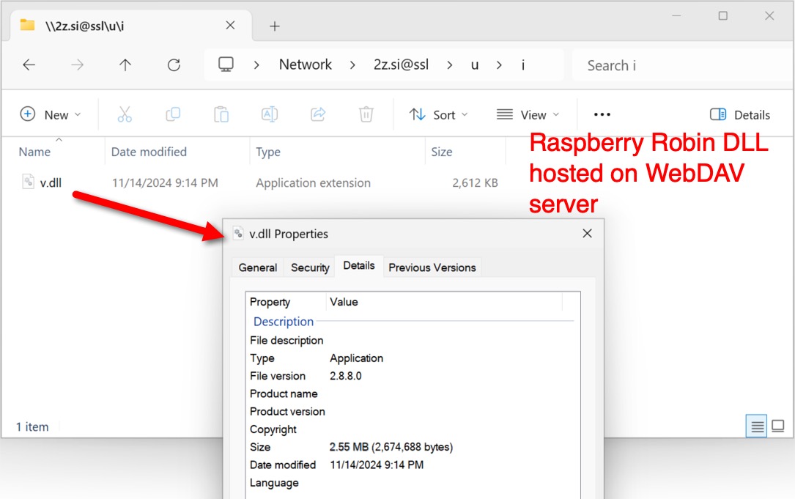Select the File version 2.8.8.0 row

[413, 376]
